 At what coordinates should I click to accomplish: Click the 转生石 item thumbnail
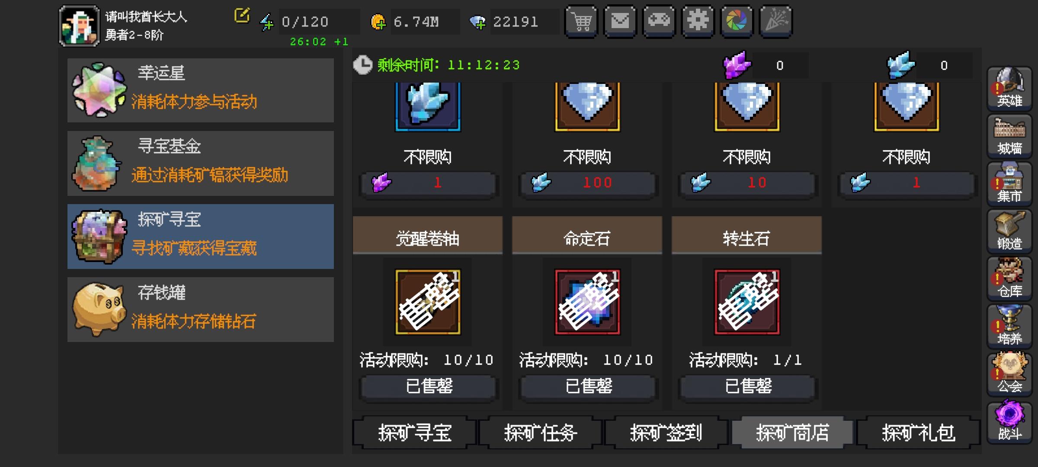coord(747,302)
